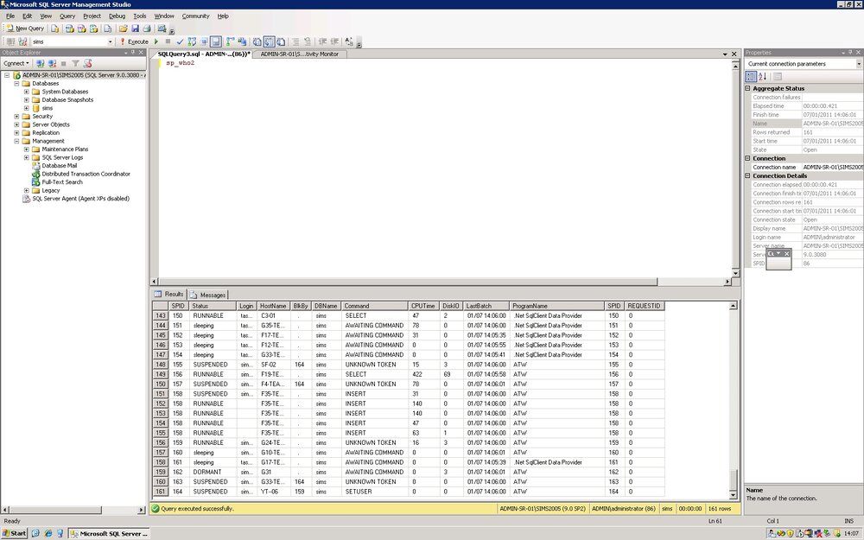Screen dimensions: 864x540
Task: Collapse the Databases folder node
Action: click(16, 83)
